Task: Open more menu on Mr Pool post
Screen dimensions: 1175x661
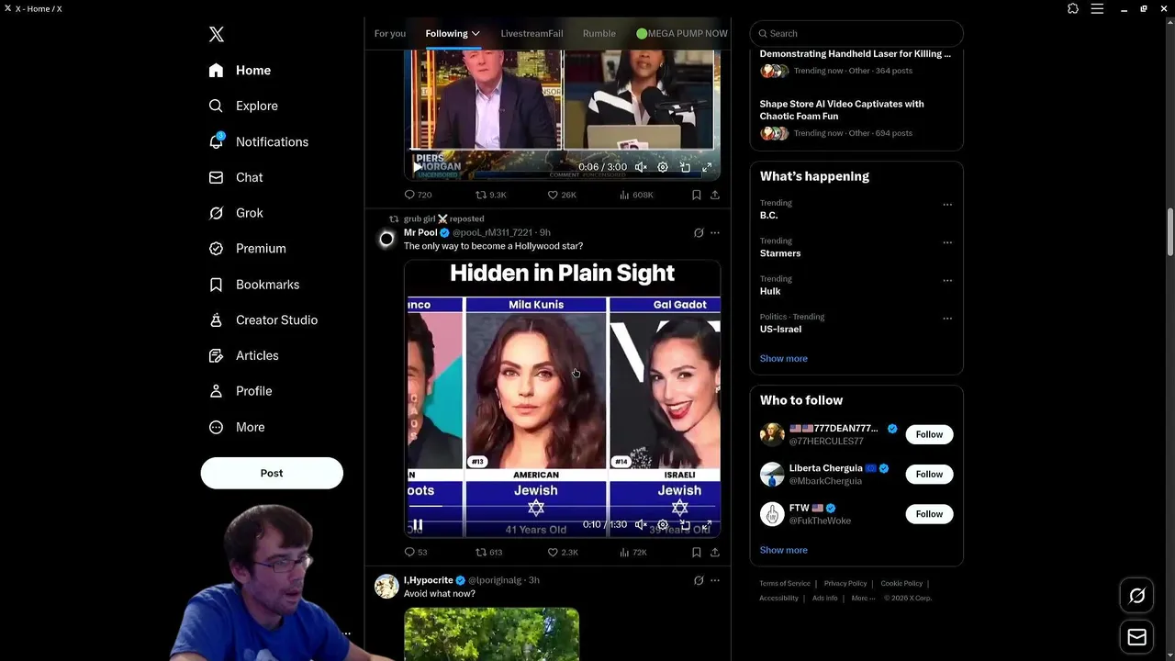Action: (715, 232)
